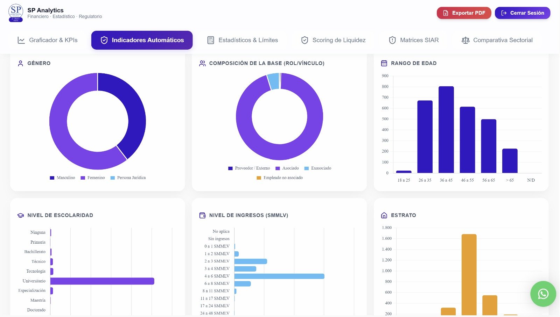560x317 pixels.
Task: Select the Indicadores Automáticos tab
Action: [x=142, y=40]
